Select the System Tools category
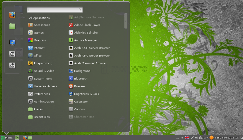243x140 pixels. [40, 78]
